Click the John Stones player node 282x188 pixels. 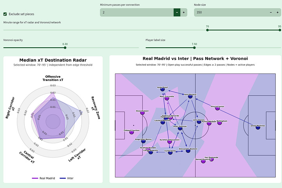click(199, 122)
